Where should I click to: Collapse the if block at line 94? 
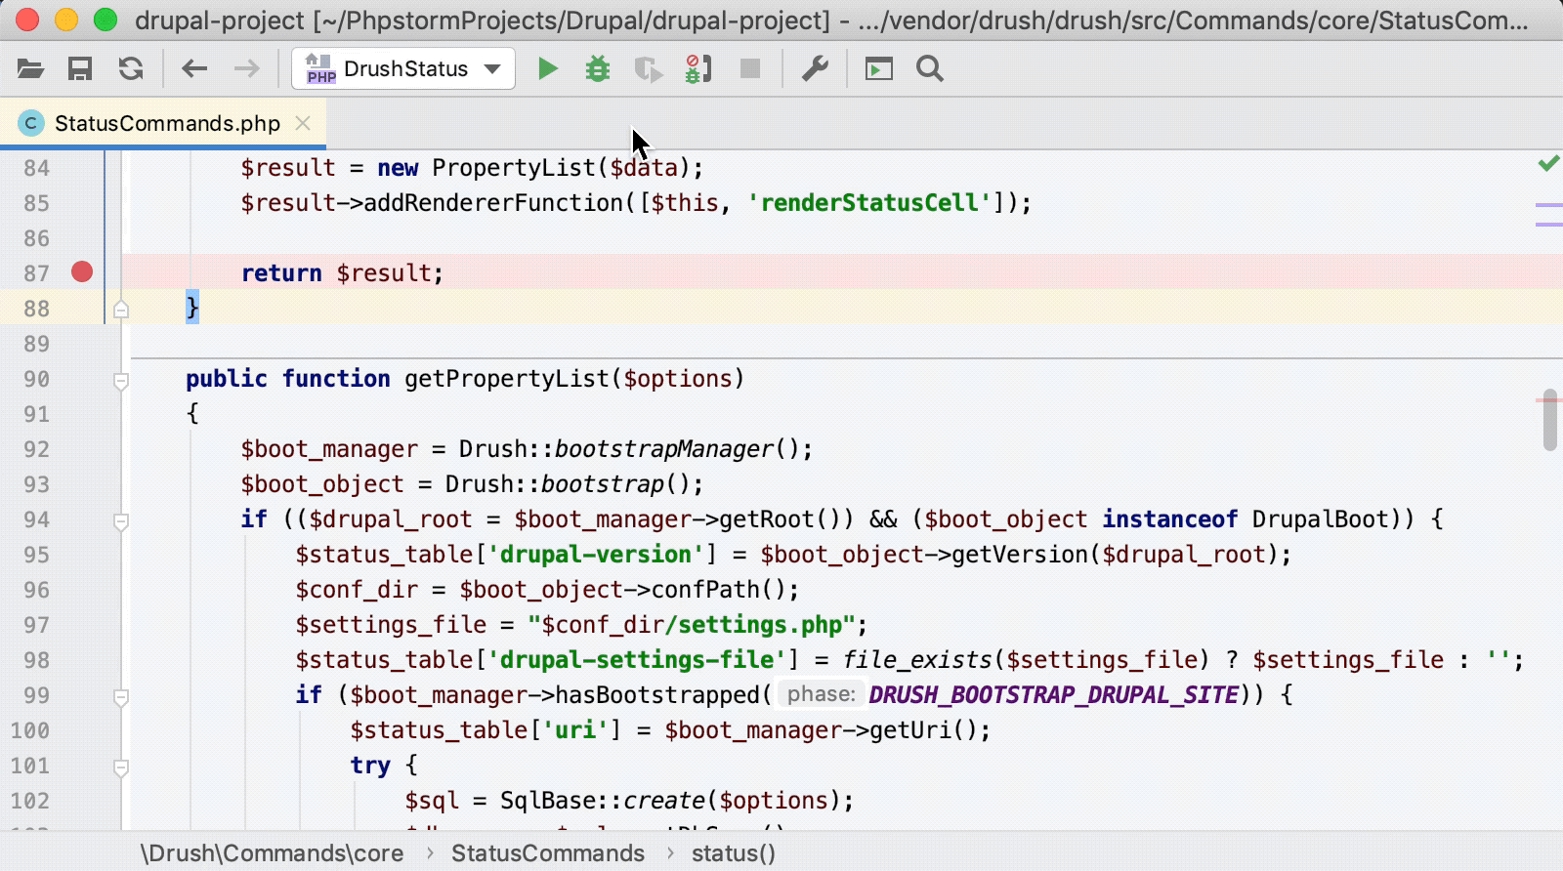point(121,520)
